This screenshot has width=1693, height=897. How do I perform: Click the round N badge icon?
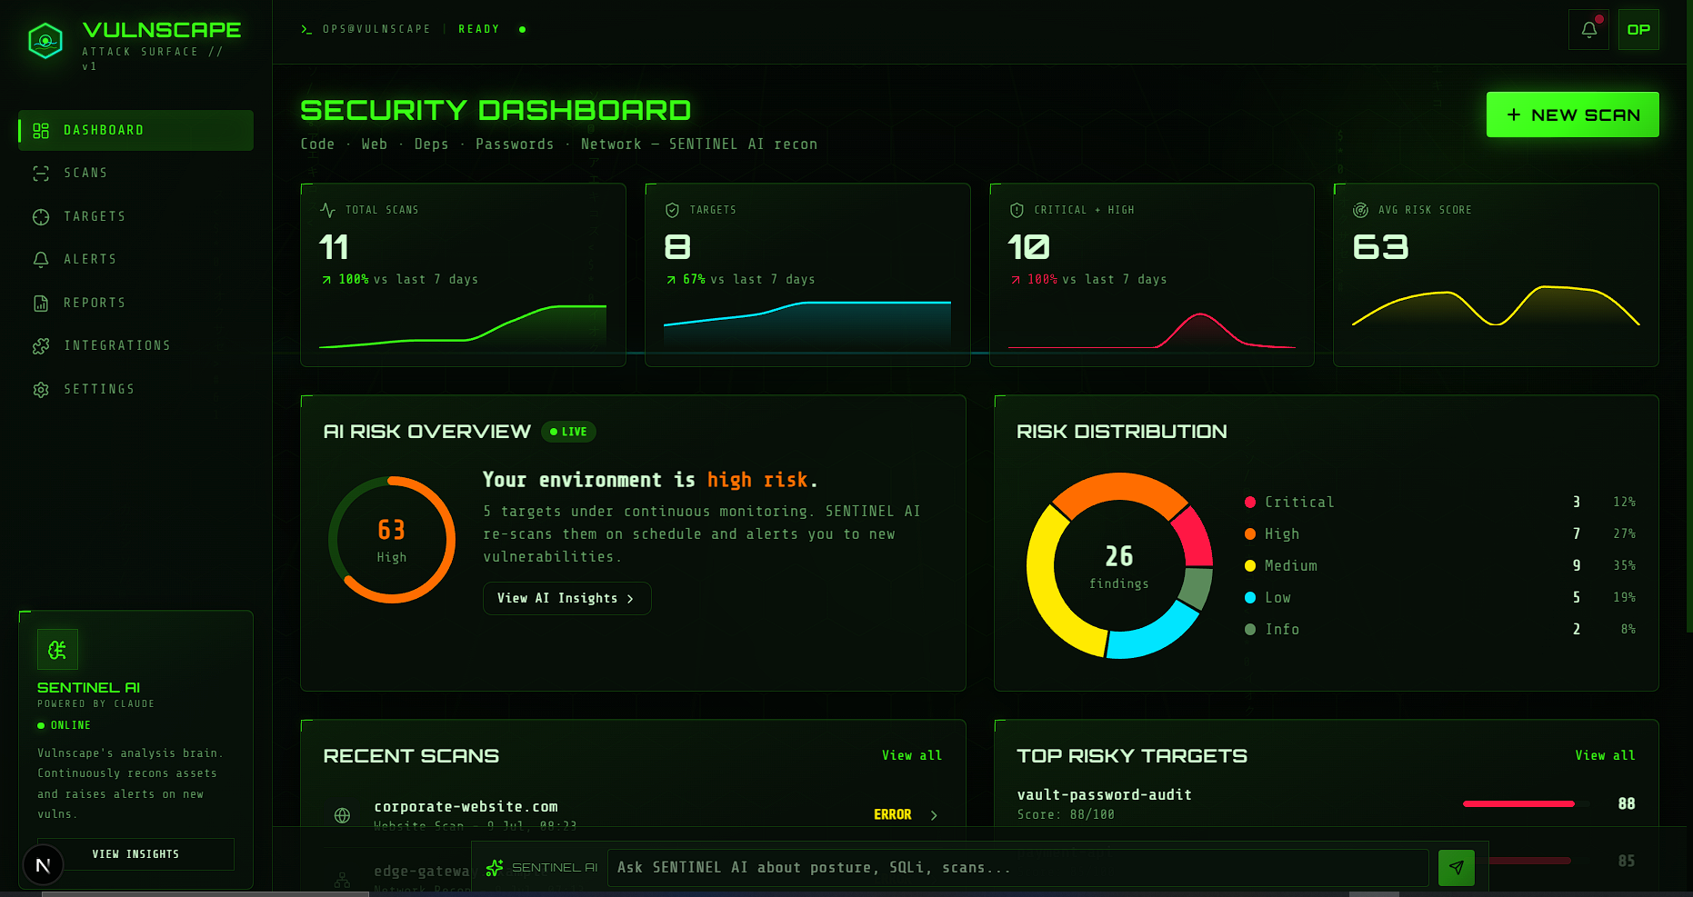(43, 865)
